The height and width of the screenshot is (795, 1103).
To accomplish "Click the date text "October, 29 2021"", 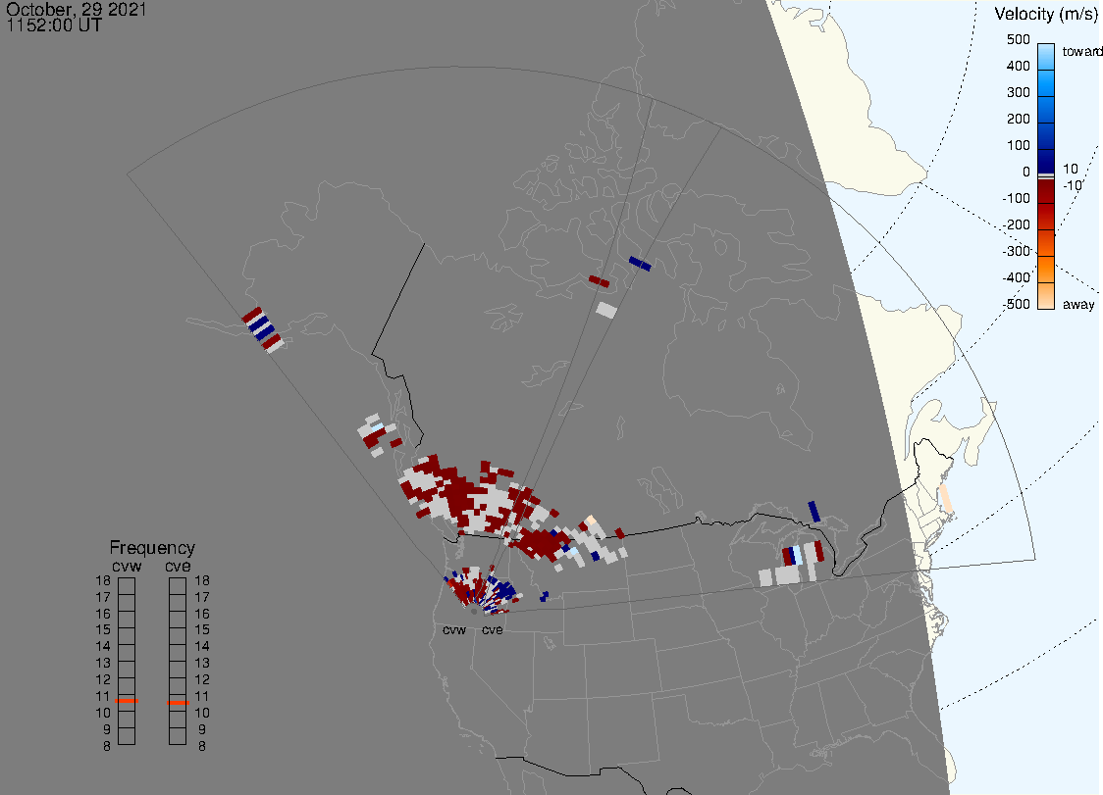I will (76, 9).
